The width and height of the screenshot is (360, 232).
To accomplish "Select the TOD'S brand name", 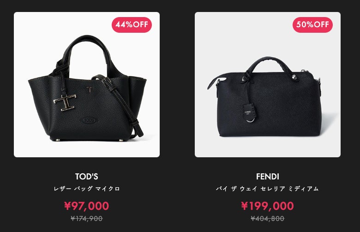I will (x=87, y=177).
